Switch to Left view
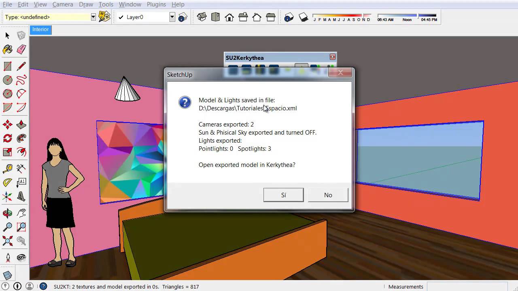518x291 pixels. pos(271,17)
